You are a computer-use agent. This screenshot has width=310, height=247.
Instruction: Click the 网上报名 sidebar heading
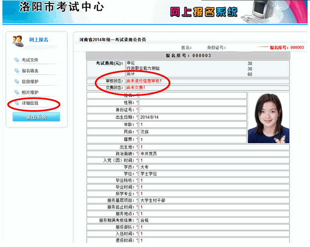pos(39,40)
